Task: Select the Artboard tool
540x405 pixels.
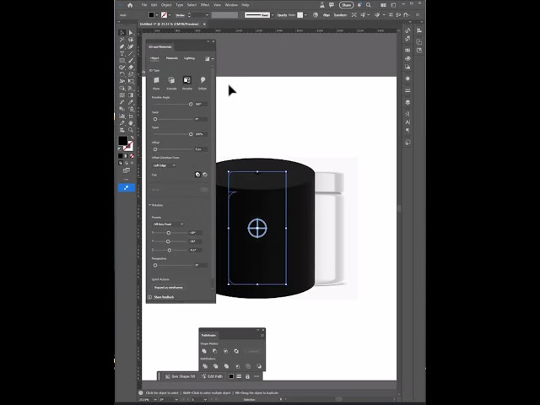Action: click(131, 116)
